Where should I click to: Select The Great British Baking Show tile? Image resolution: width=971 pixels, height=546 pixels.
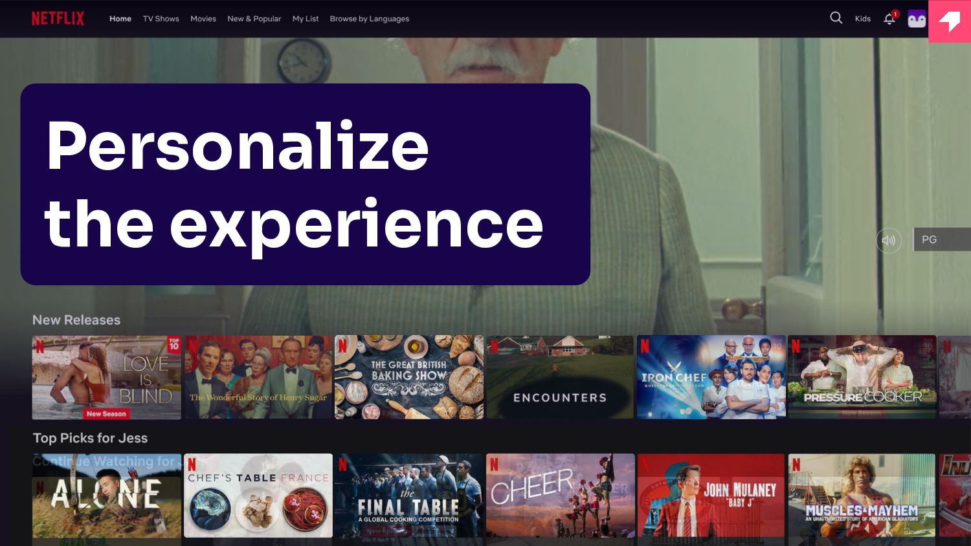coord(409,377)
